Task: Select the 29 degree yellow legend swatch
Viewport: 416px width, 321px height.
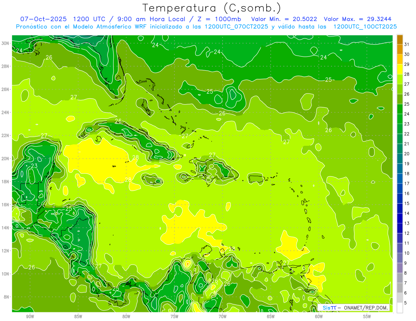Action: click(x=400, y=69)
